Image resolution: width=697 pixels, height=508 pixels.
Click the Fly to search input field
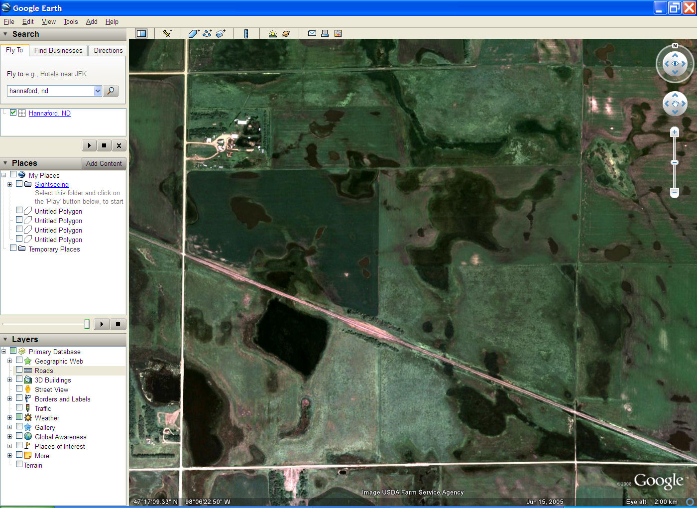(51, 91)
